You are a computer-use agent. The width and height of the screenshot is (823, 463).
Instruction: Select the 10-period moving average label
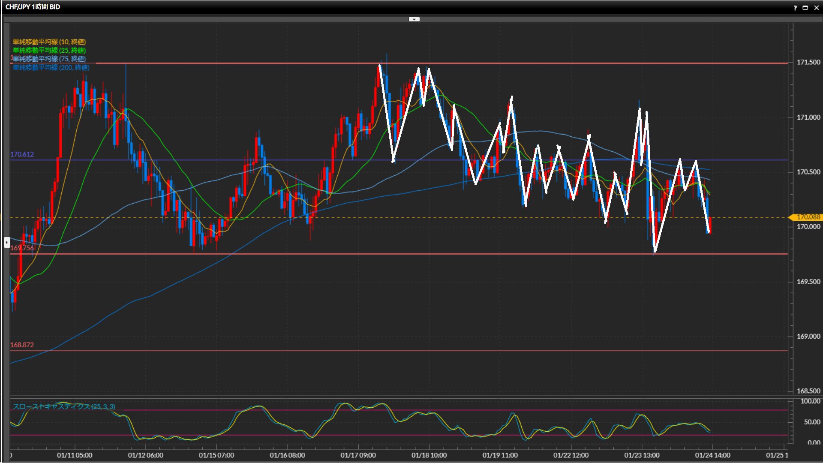coord(49,42)
